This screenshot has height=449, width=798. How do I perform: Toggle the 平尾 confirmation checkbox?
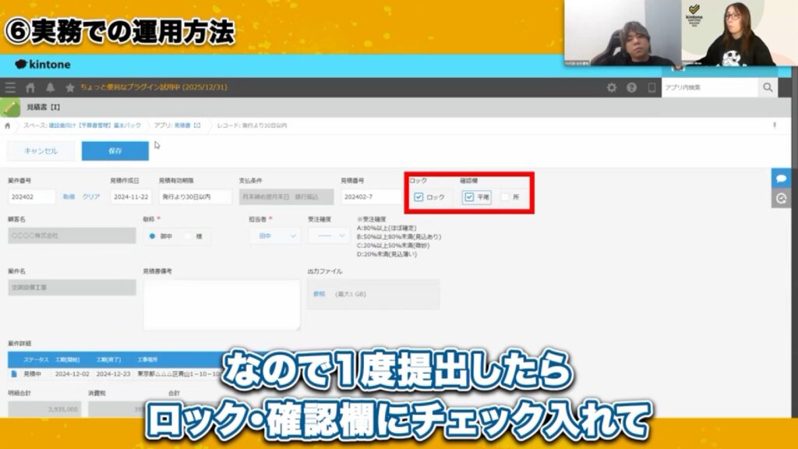click(469, 197)
